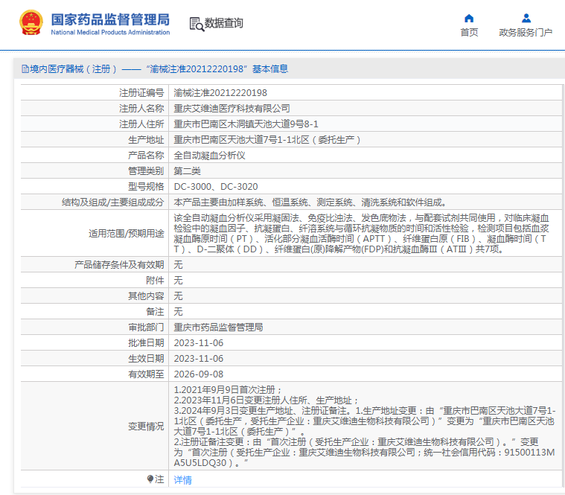565x495 pixels.
Task: Open the 详情 details link
Action: click(x=182, y=480)
